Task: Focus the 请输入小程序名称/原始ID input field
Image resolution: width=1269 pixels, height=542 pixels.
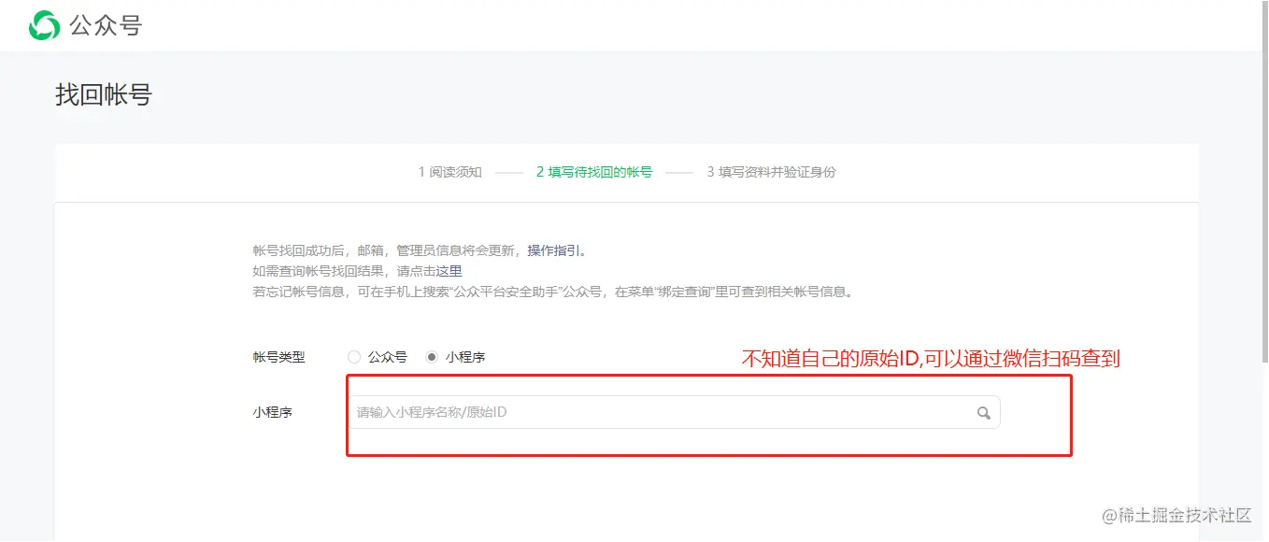Action: (x=674, y=412)
